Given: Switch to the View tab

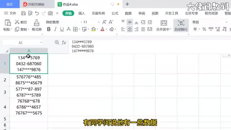Looking at the screenshot, I should point(155,13).
